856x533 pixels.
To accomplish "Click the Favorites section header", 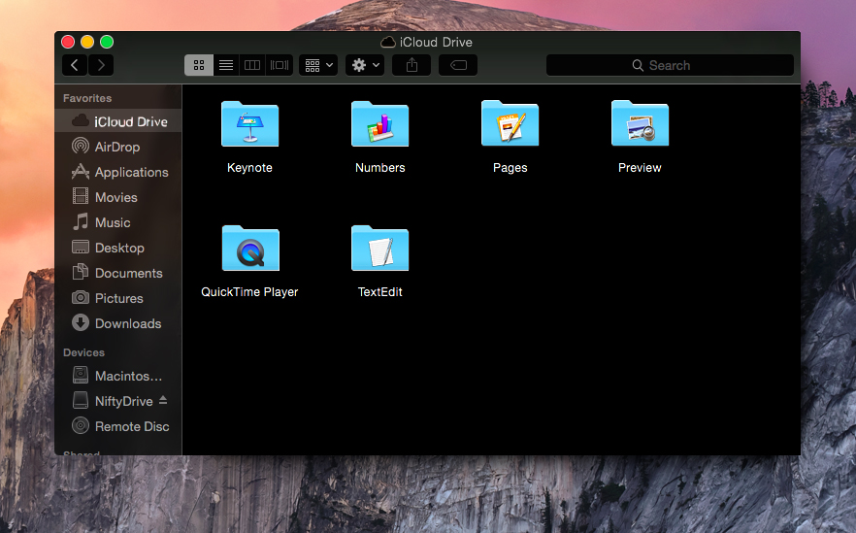I will pos(87,98).
